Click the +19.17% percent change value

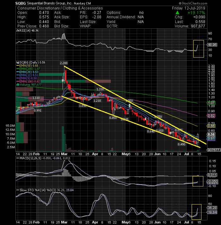pos(196,13)
